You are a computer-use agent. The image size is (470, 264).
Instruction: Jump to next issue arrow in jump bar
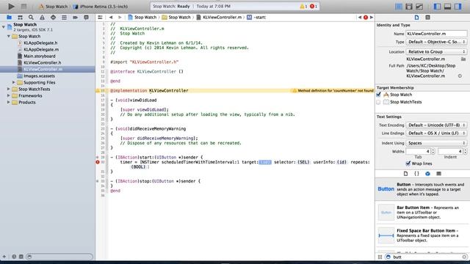(372, 18)
